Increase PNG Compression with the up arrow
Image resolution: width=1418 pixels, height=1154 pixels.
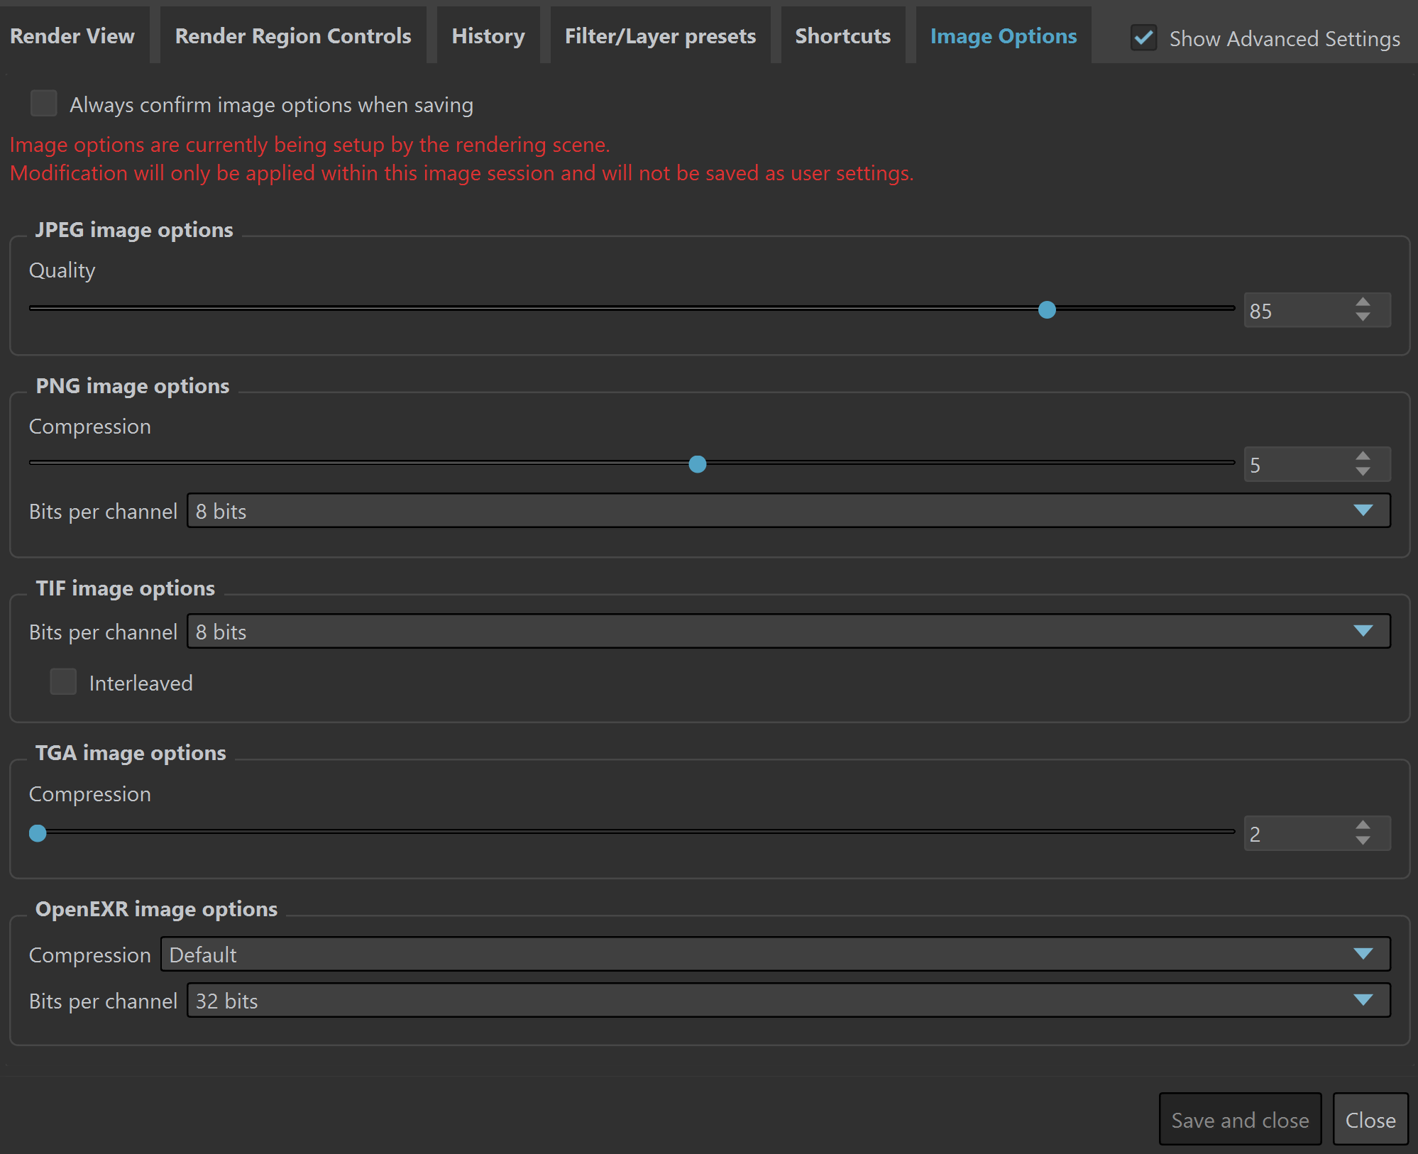[x=1362, y=456]
